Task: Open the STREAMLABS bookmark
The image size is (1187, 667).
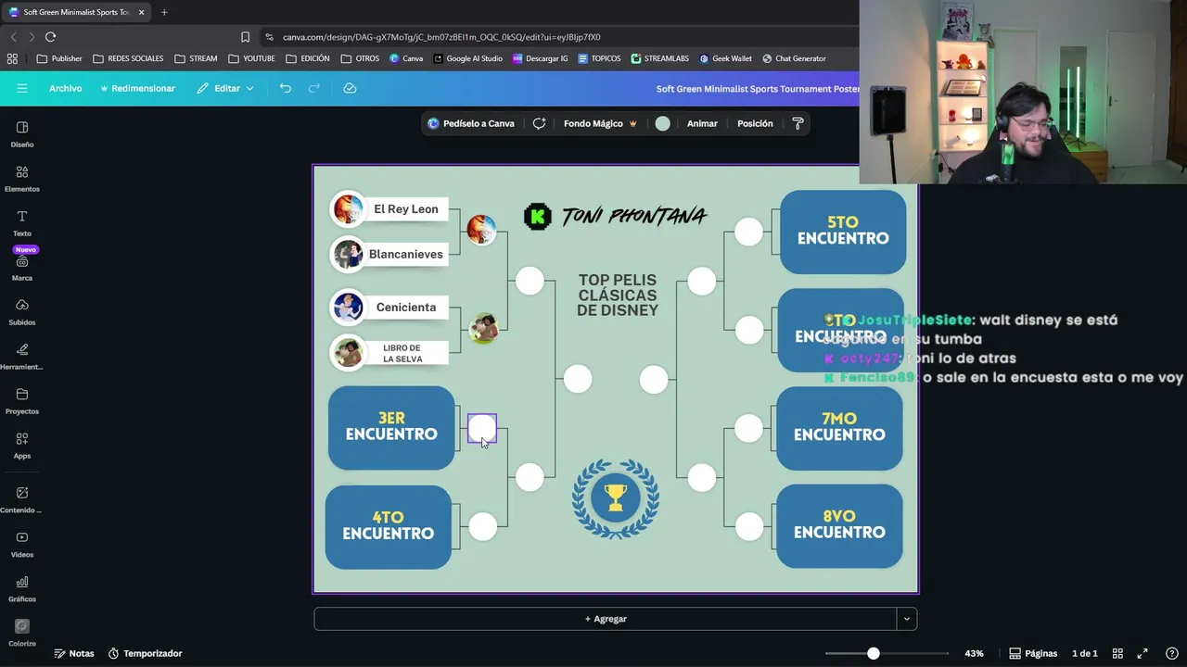Action: (x=660, y=58)
